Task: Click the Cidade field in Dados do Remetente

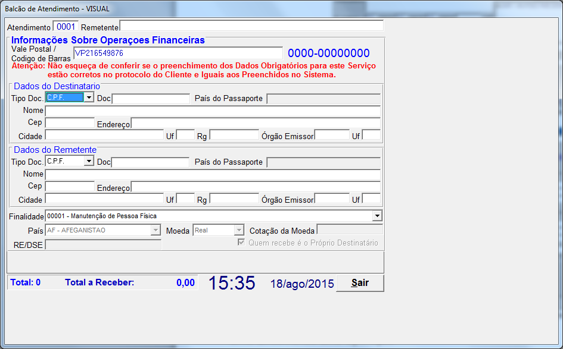Action: 104,198
